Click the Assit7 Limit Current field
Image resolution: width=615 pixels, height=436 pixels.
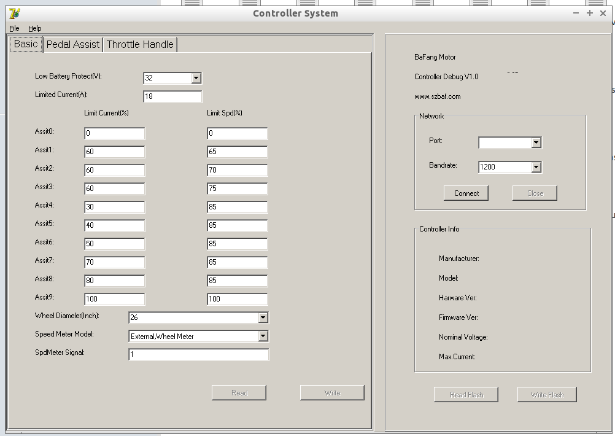coord(115,262)
